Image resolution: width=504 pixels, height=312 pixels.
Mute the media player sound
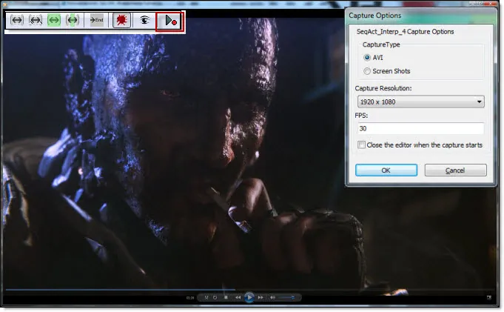(x=272, y=297)
